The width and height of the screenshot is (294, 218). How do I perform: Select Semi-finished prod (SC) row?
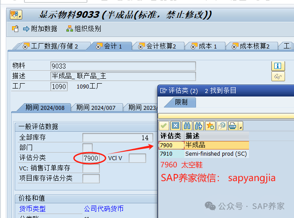pyautogui.click(x=217, y=154)
